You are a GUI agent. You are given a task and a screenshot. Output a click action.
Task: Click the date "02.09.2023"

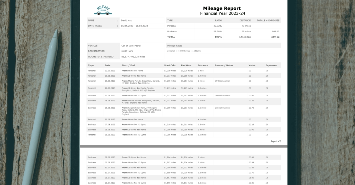point(110,71)
